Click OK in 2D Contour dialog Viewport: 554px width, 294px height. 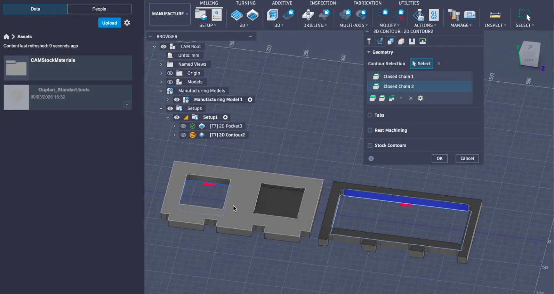(440, 158)
